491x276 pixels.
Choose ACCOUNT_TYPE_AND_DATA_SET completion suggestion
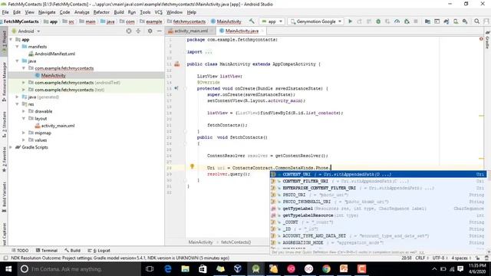378,235
